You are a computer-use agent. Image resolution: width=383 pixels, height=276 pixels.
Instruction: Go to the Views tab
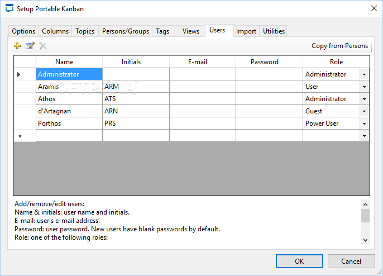[x=191, y=31]
